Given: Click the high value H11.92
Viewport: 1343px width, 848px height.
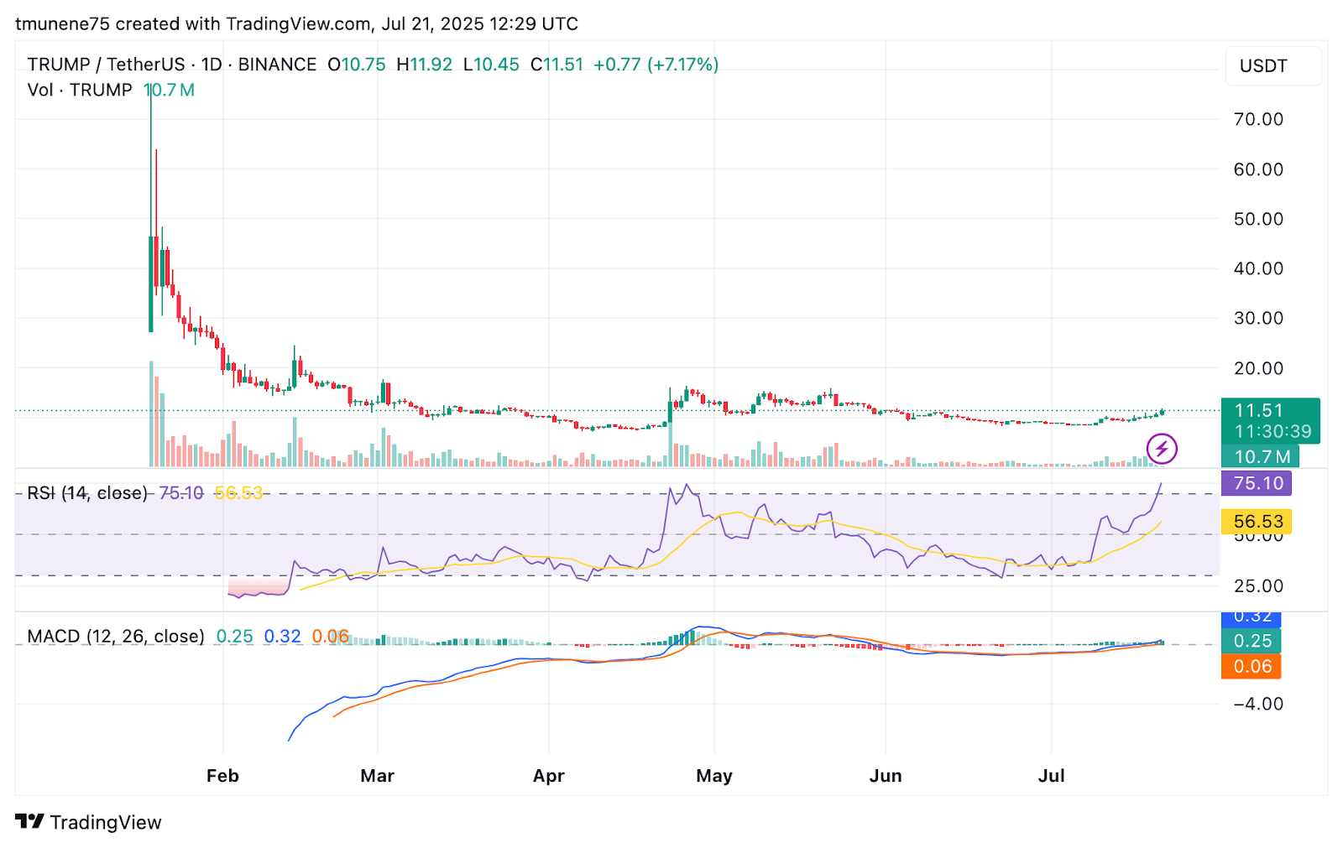Looking at the screenshot, I should click(425, 65).
